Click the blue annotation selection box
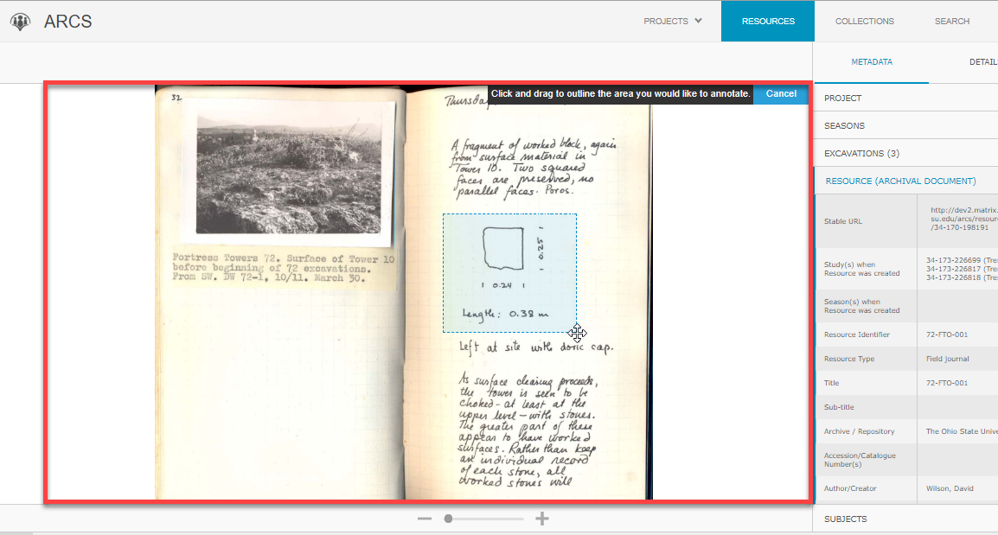Image resolution: width=998 pixels, height=535 pixels. tap(510, 273)
